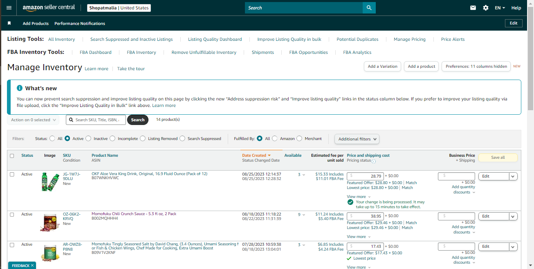The height and width of the screenshot is (269, 534).
Task: Open the settings gear icon
Action: 486,8
